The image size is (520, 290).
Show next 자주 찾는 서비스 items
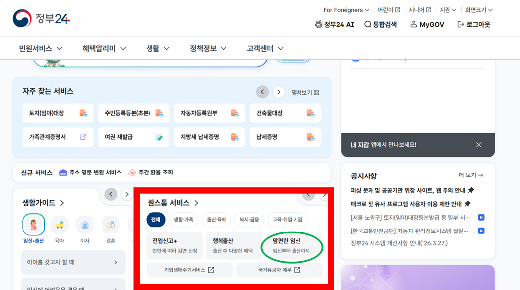279,92
